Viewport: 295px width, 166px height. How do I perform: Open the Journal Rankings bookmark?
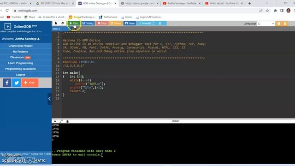[83, 17]
